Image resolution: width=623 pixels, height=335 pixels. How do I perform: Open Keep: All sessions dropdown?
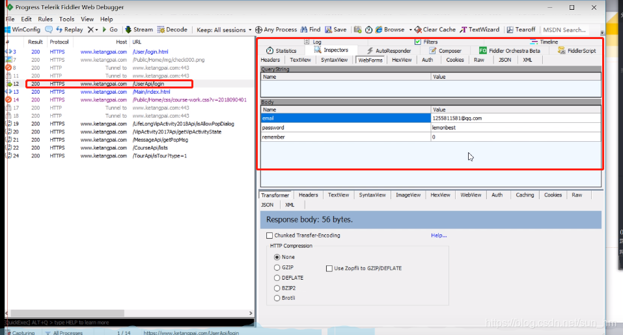point(224,30)
